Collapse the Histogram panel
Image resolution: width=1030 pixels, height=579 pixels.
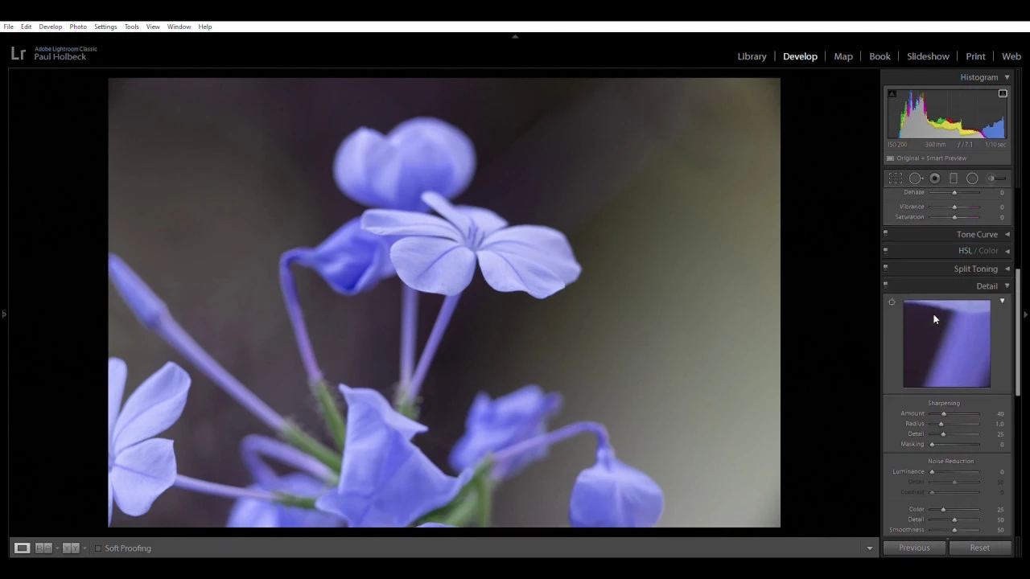click(x=1007, y=77)
